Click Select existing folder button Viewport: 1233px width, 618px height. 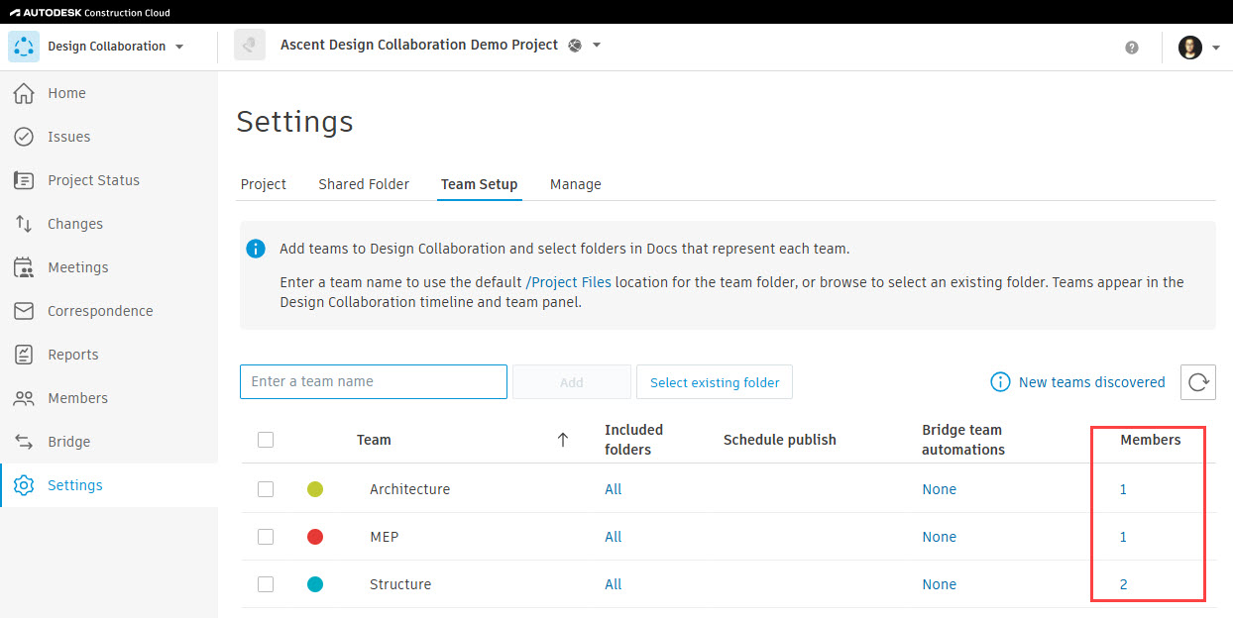coord(715,382)
